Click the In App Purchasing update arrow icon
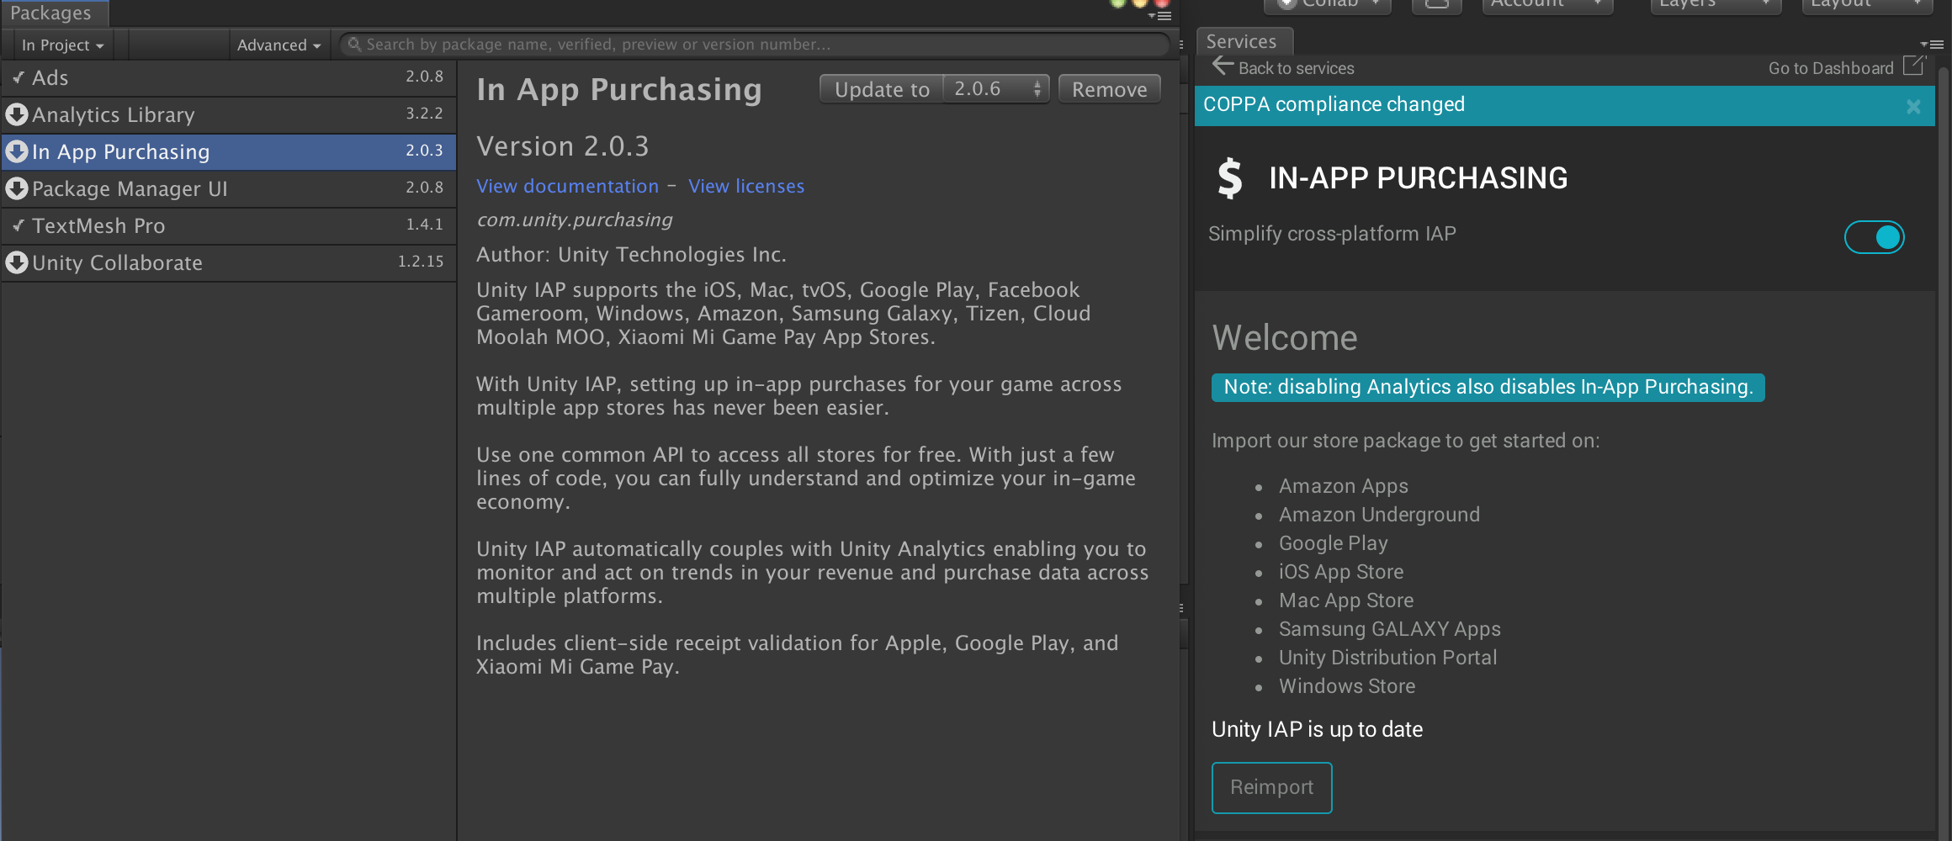The image size is (1952, 841). pyautogui.click(x=17, y=151)
